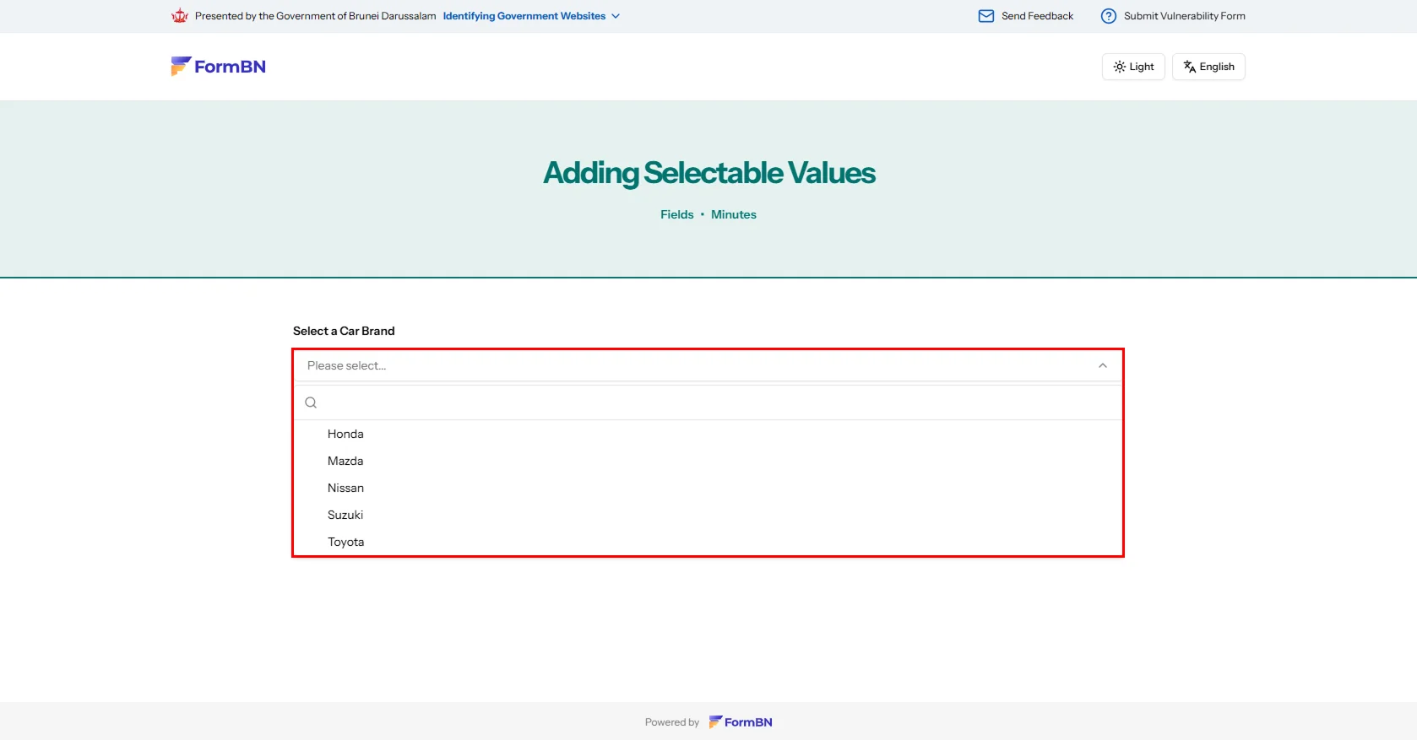Open the English language selector

1208,67
